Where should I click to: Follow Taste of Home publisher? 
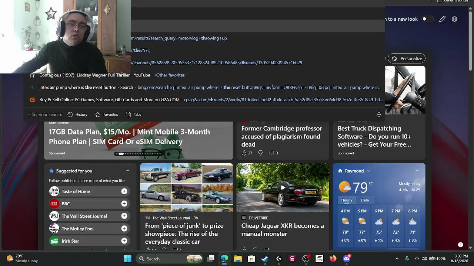pyautogui.click(x=124, y=191)
